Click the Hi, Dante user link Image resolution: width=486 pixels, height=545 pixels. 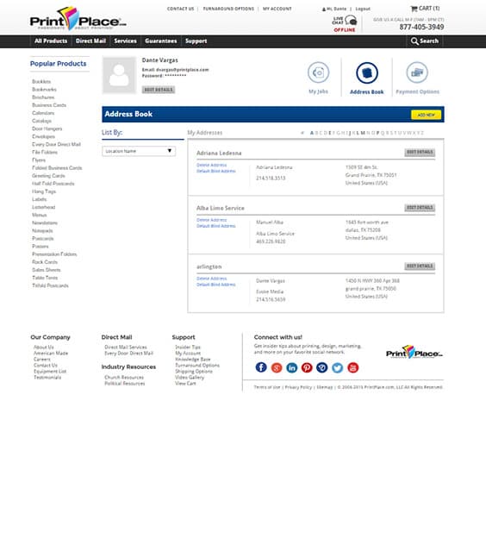pyautogui.click(x=334, y=9)
